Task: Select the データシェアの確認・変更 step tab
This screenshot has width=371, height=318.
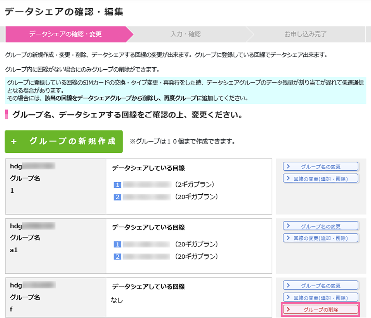Action: [65, 34]
